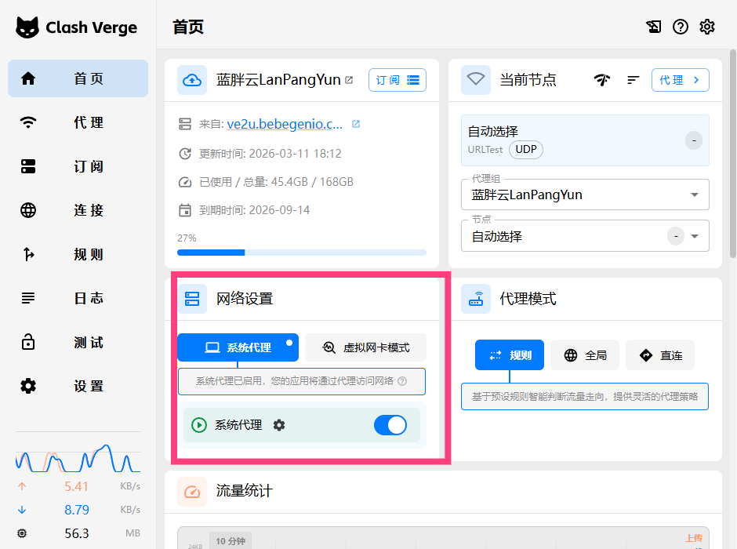The image size is (737, 549).
Task: Test node latency via the wifi icon
Action: (x=602, y=79)
